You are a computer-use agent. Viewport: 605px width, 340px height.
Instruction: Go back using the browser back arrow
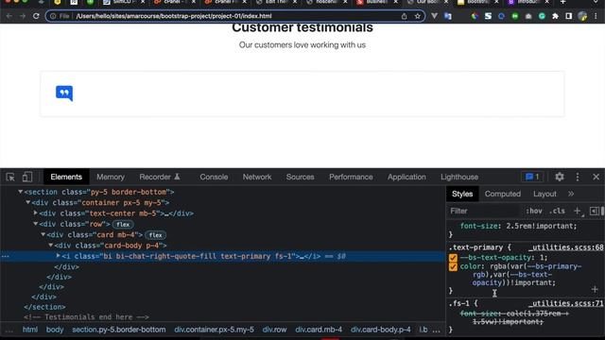click(9, 16)
